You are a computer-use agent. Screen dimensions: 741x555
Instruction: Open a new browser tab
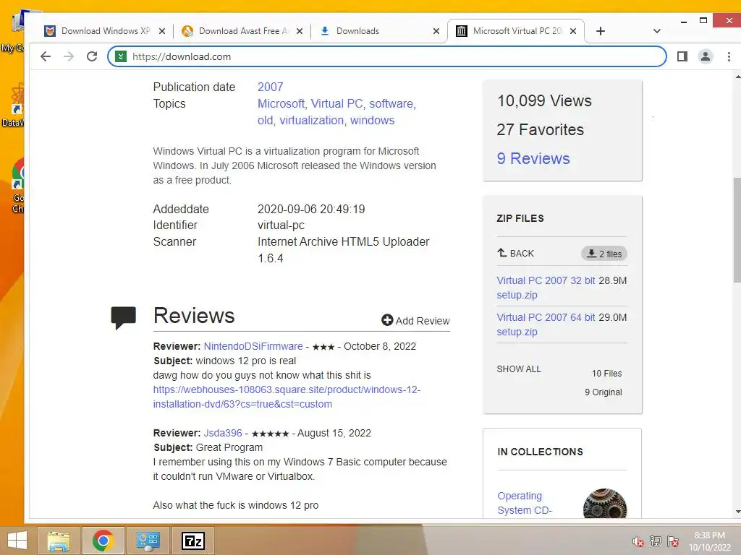pyautogui.click(x=600, y=31)
